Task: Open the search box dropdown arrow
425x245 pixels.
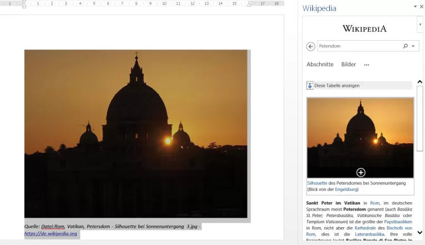Action: pyautogui.click(x=413, y=46)
